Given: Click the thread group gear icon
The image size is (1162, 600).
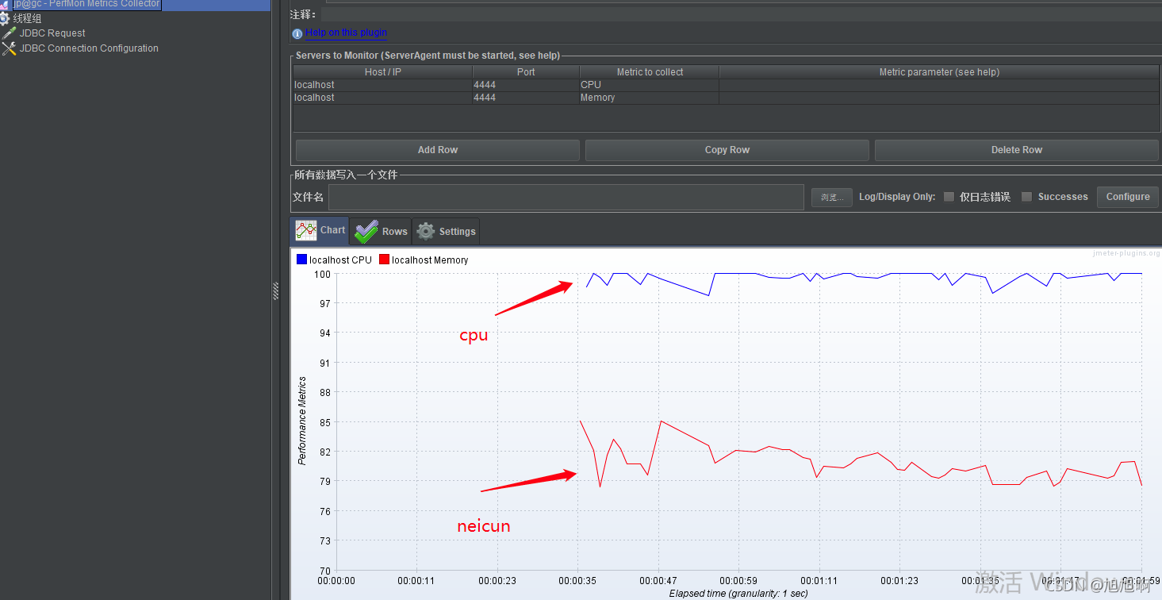Looking at the screenshot, I should point(5,18).
